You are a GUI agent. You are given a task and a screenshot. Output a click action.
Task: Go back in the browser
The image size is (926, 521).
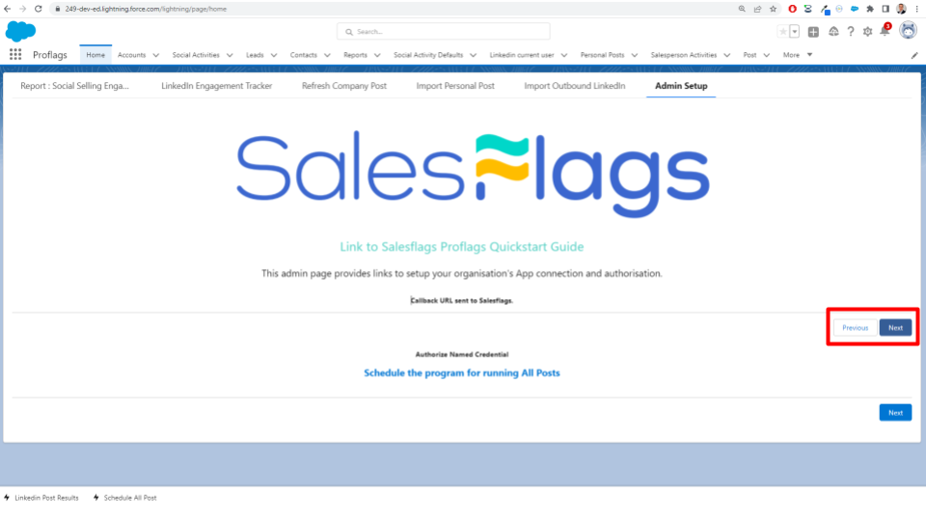point(7,9)
